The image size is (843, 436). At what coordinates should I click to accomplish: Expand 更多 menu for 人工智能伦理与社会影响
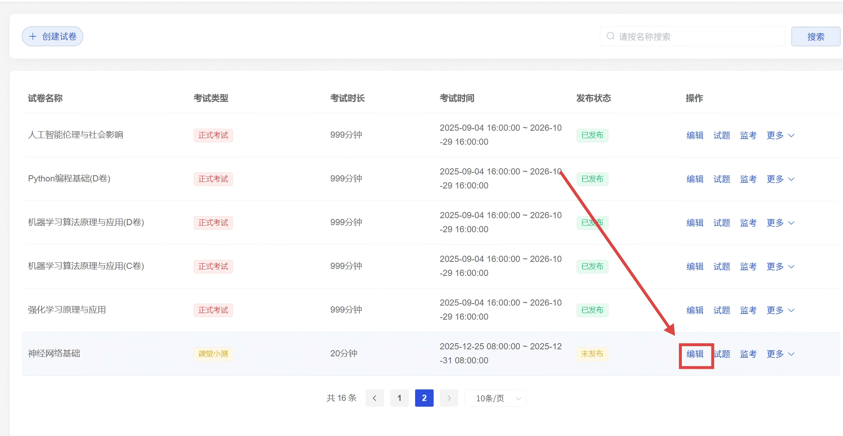click(x=780, y=135)
